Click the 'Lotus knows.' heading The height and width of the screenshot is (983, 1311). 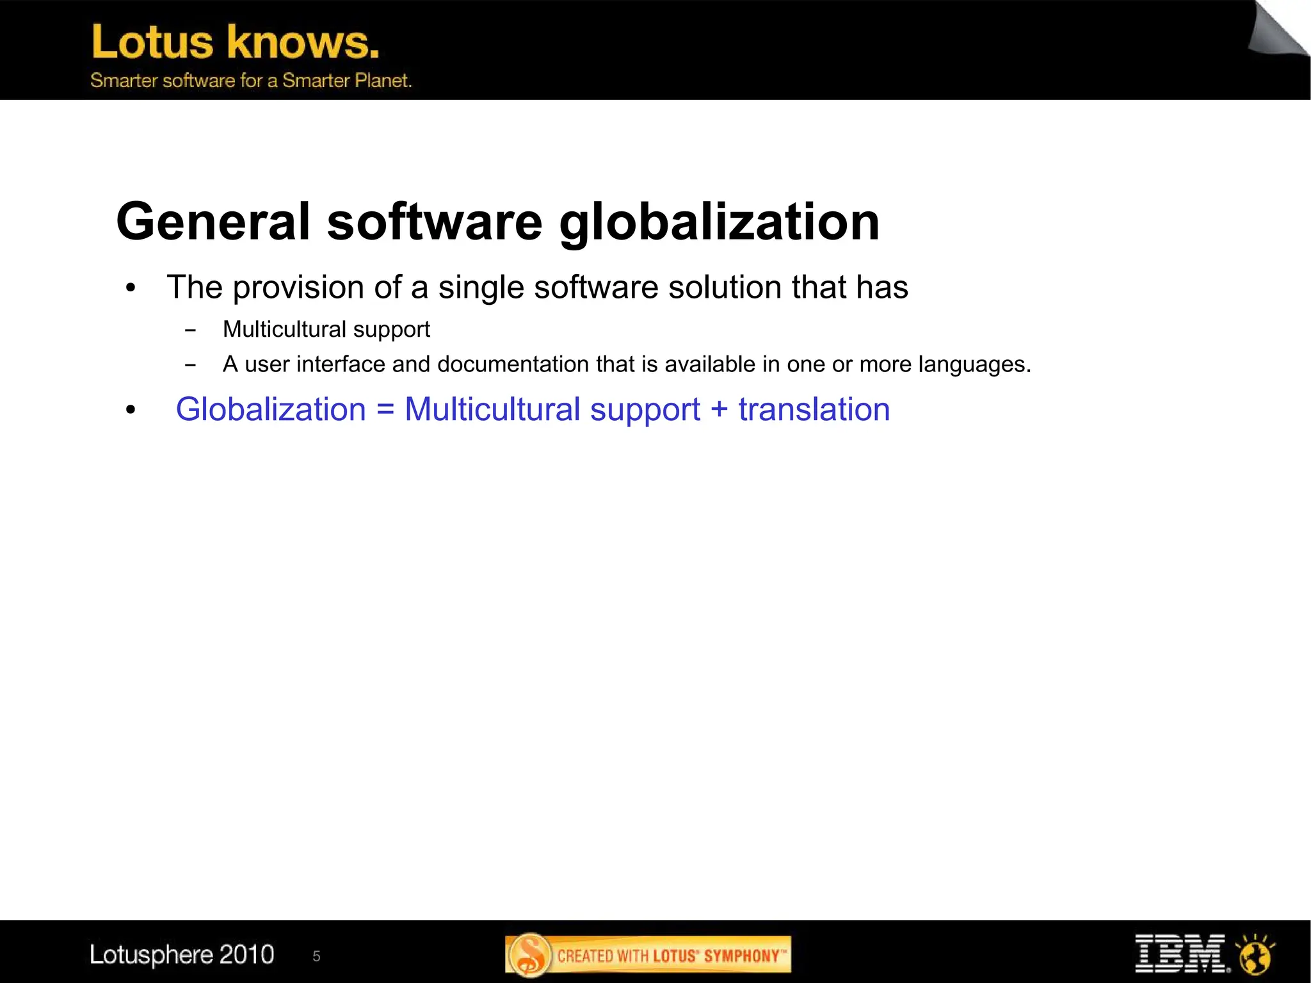click(x=236, y=42)
